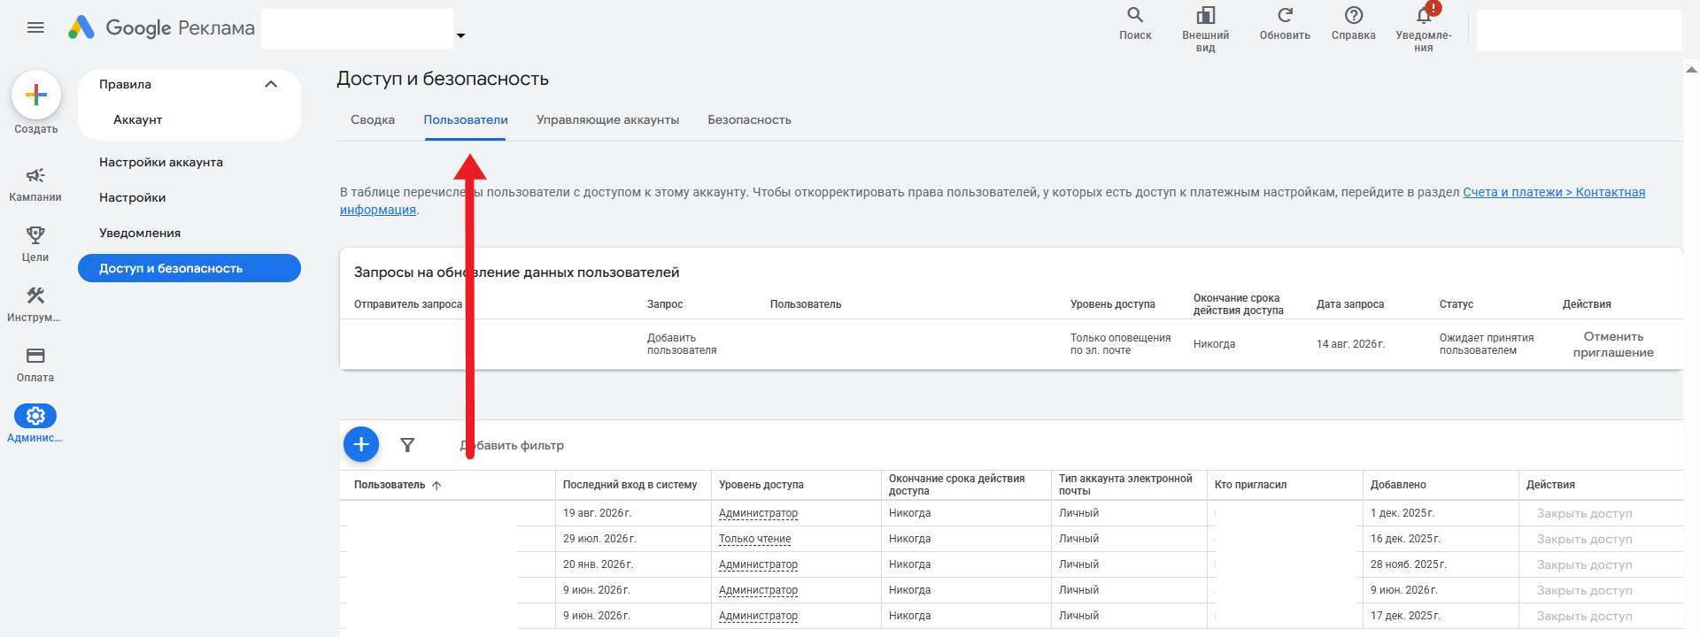Click Отменить приглашение button
1700x637 pixels.
1613,344
